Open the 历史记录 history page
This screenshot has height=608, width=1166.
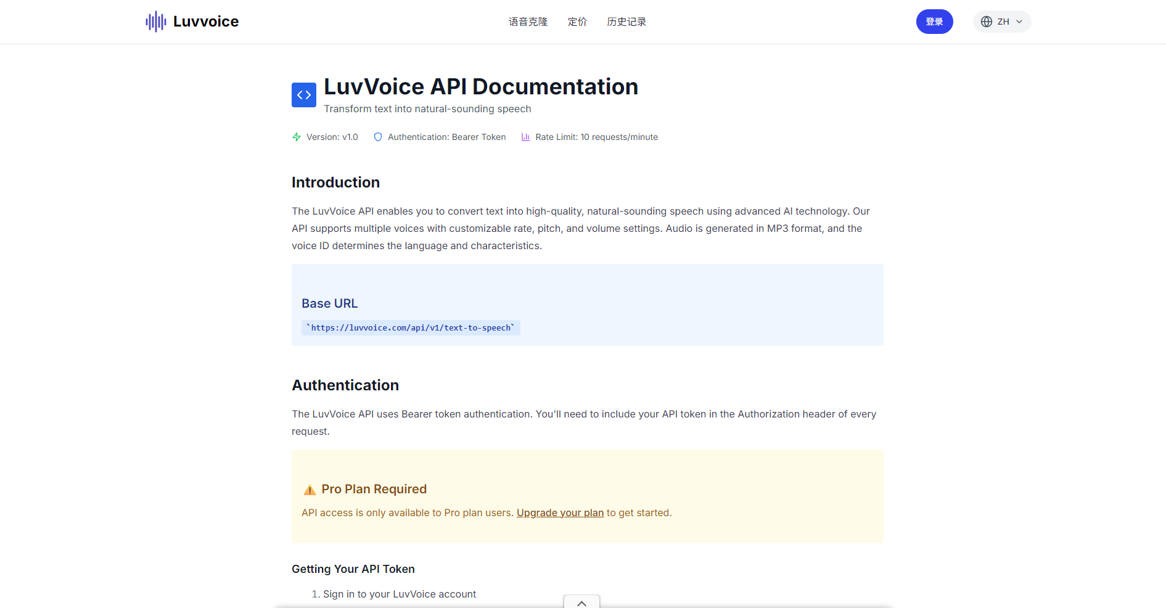coord(626,22)
